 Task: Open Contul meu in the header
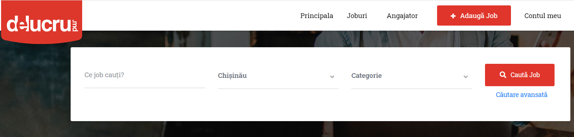point(543,16)
